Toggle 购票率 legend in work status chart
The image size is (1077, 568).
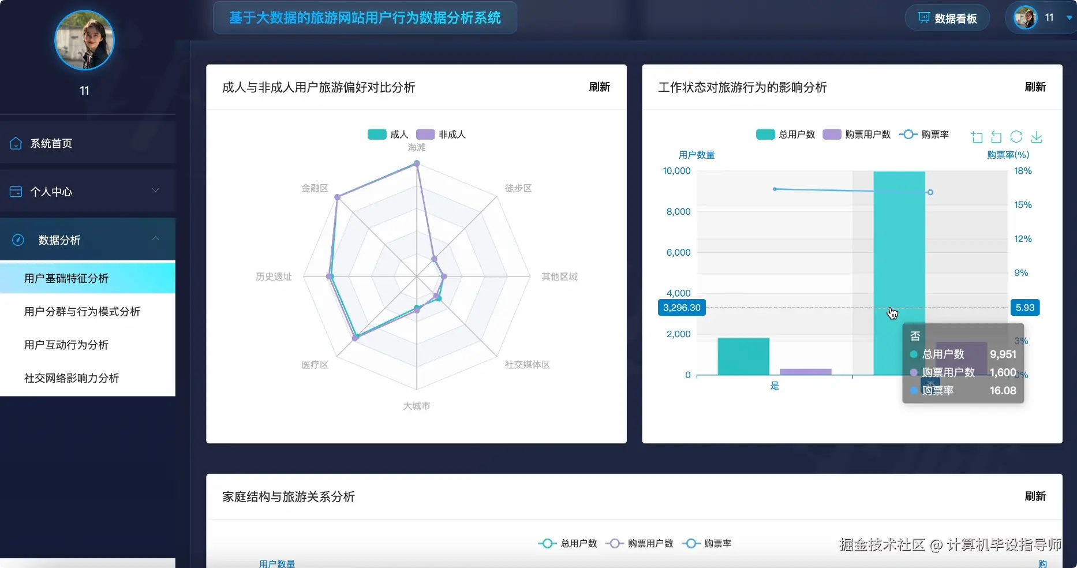(924, 134)
